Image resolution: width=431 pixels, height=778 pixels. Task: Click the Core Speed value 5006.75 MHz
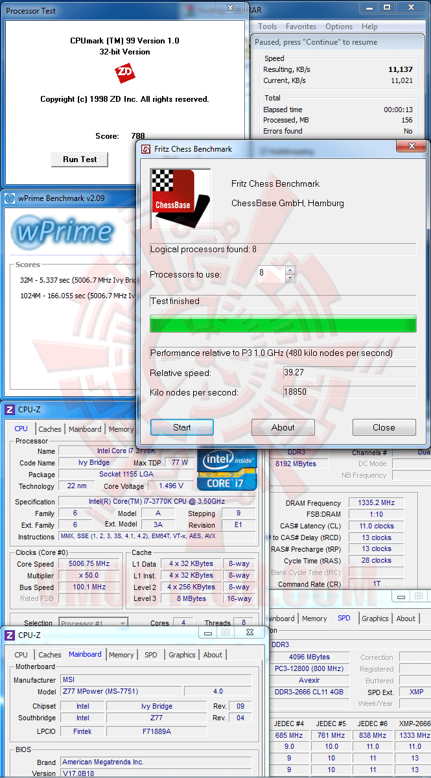[89, 564]
